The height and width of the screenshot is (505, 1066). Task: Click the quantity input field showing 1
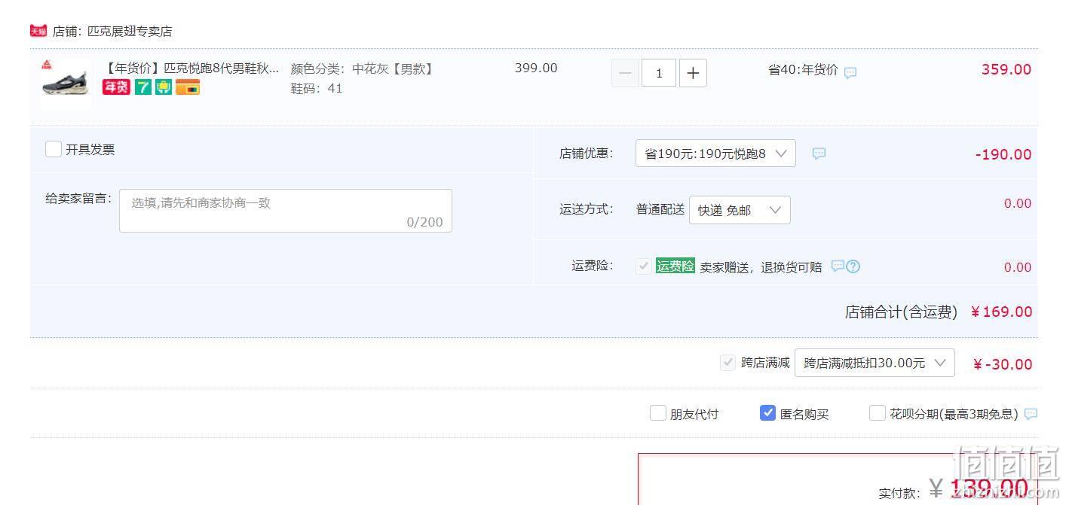tap(659, 73)
